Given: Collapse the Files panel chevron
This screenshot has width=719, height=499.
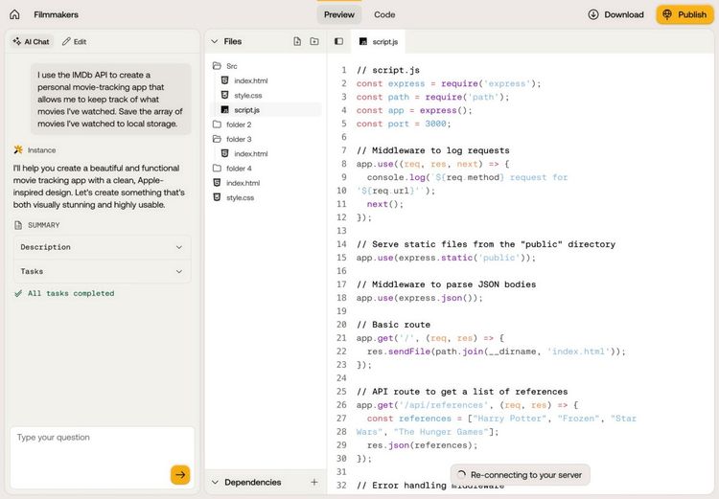Looking at the screenshot, I should (x=214, y=41).
